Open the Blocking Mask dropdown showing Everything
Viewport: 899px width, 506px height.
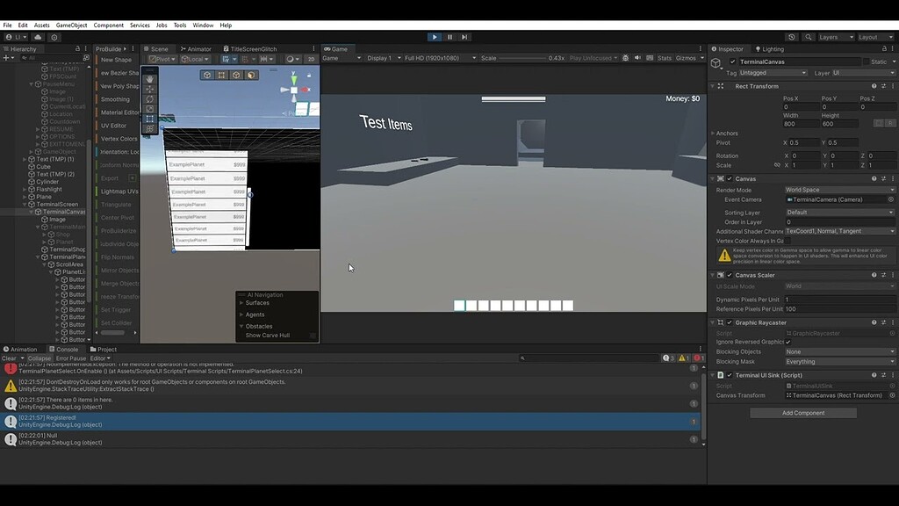pyautogui.click(x=838, y=360)
